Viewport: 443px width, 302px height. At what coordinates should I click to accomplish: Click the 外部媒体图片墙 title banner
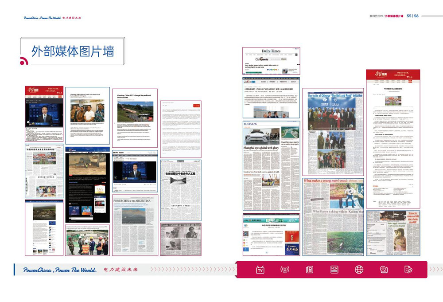click(72, 51)
